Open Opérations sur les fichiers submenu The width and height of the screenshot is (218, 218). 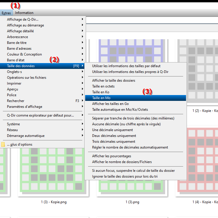[x=42, y=78]
